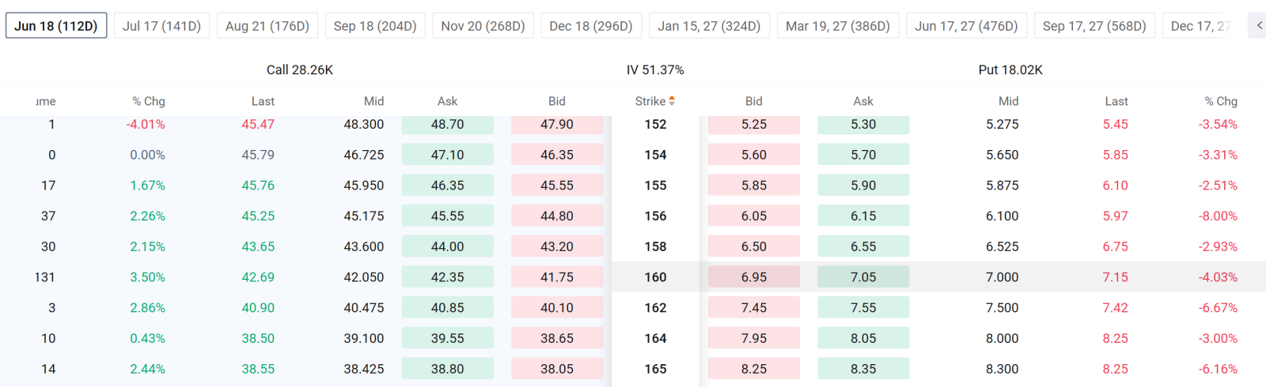Click the put % Chg column header
The width and height of the screenshot is (1266, 387).
[1221, 101]
